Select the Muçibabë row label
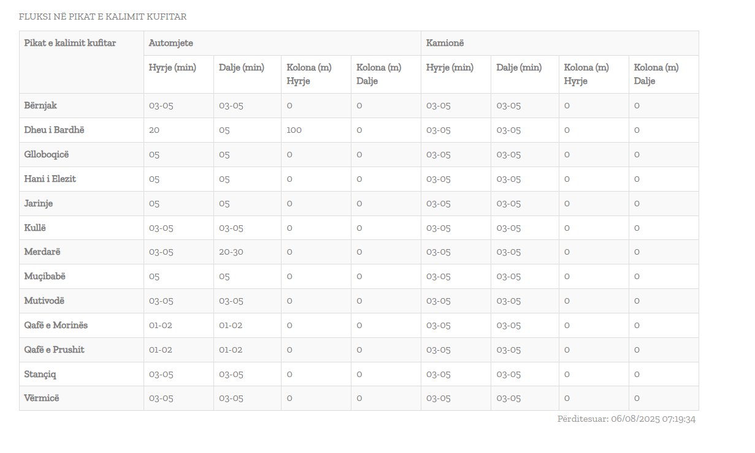Screen dimensions: 755x453 pos(45,277)
